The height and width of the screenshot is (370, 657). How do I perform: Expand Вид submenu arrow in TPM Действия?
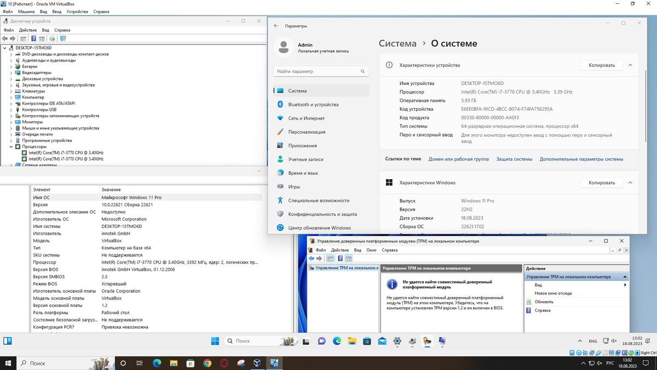[x=625, y=285]
